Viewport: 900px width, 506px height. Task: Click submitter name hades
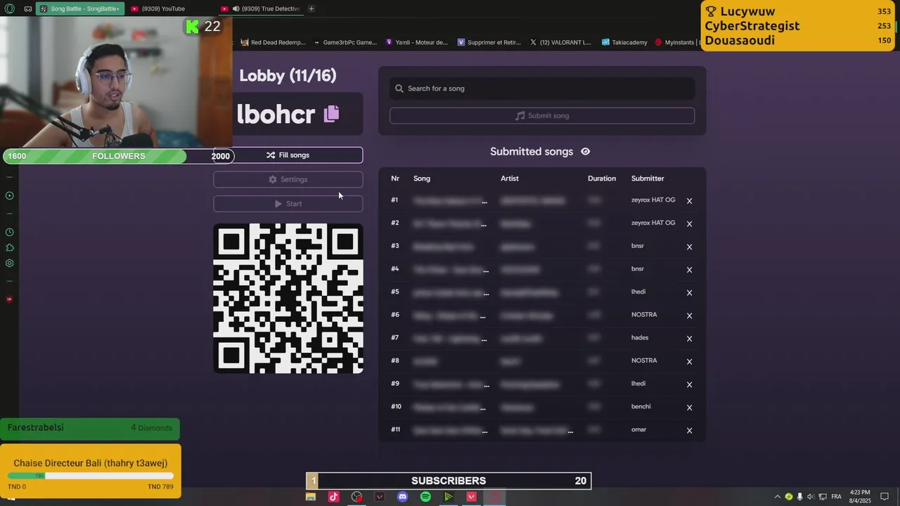click(640, 337)
